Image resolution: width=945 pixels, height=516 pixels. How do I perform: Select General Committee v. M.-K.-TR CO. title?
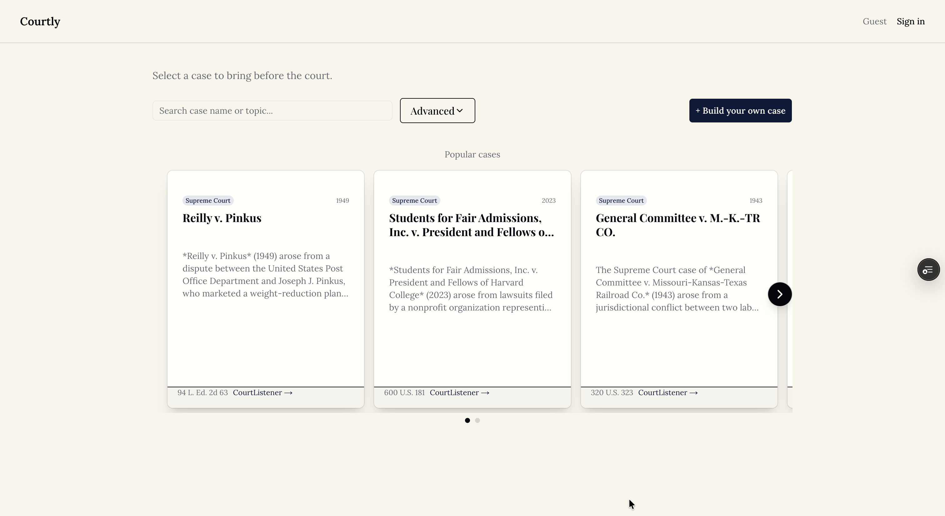678,225
